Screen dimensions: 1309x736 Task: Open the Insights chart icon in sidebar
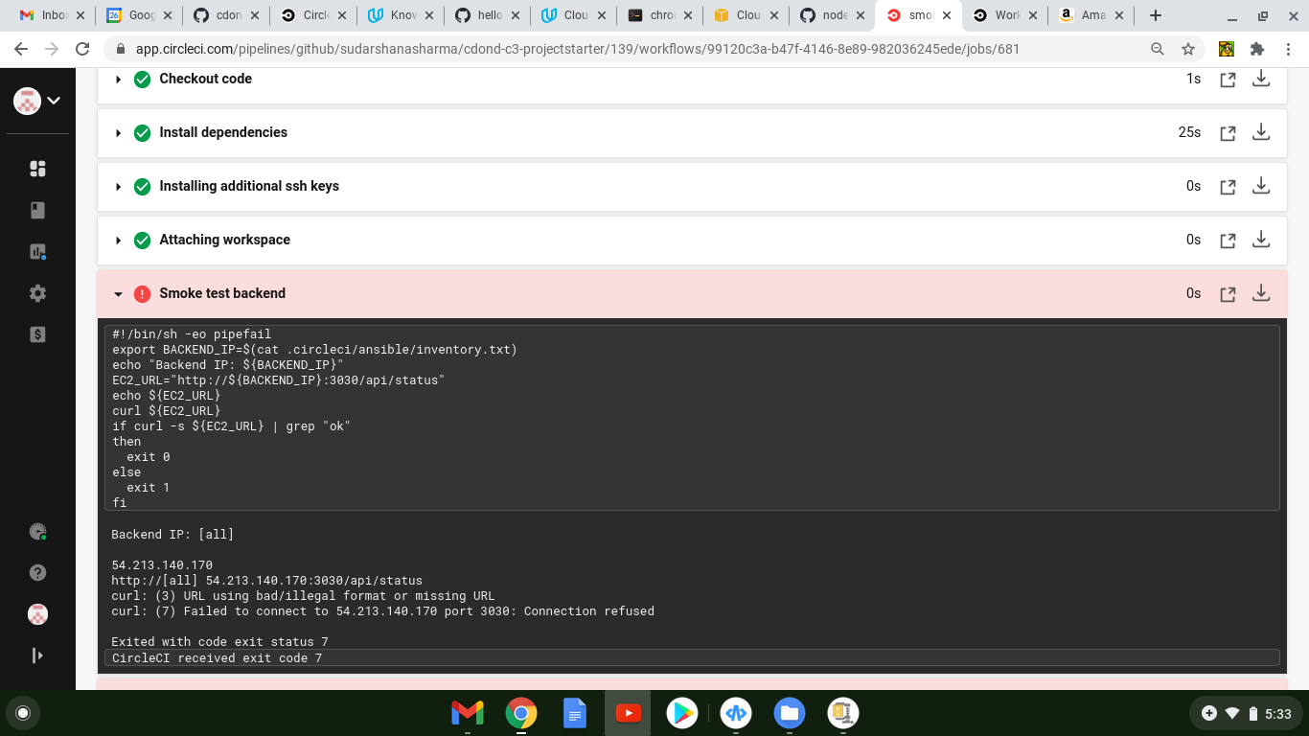[37, 251]
